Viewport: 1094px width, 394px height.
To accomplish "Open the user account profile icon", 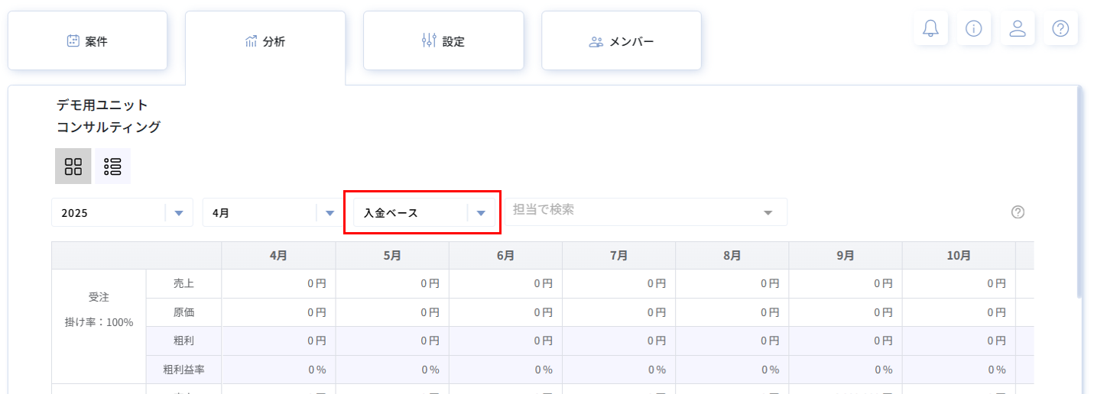I will (x=1017, y=29).
